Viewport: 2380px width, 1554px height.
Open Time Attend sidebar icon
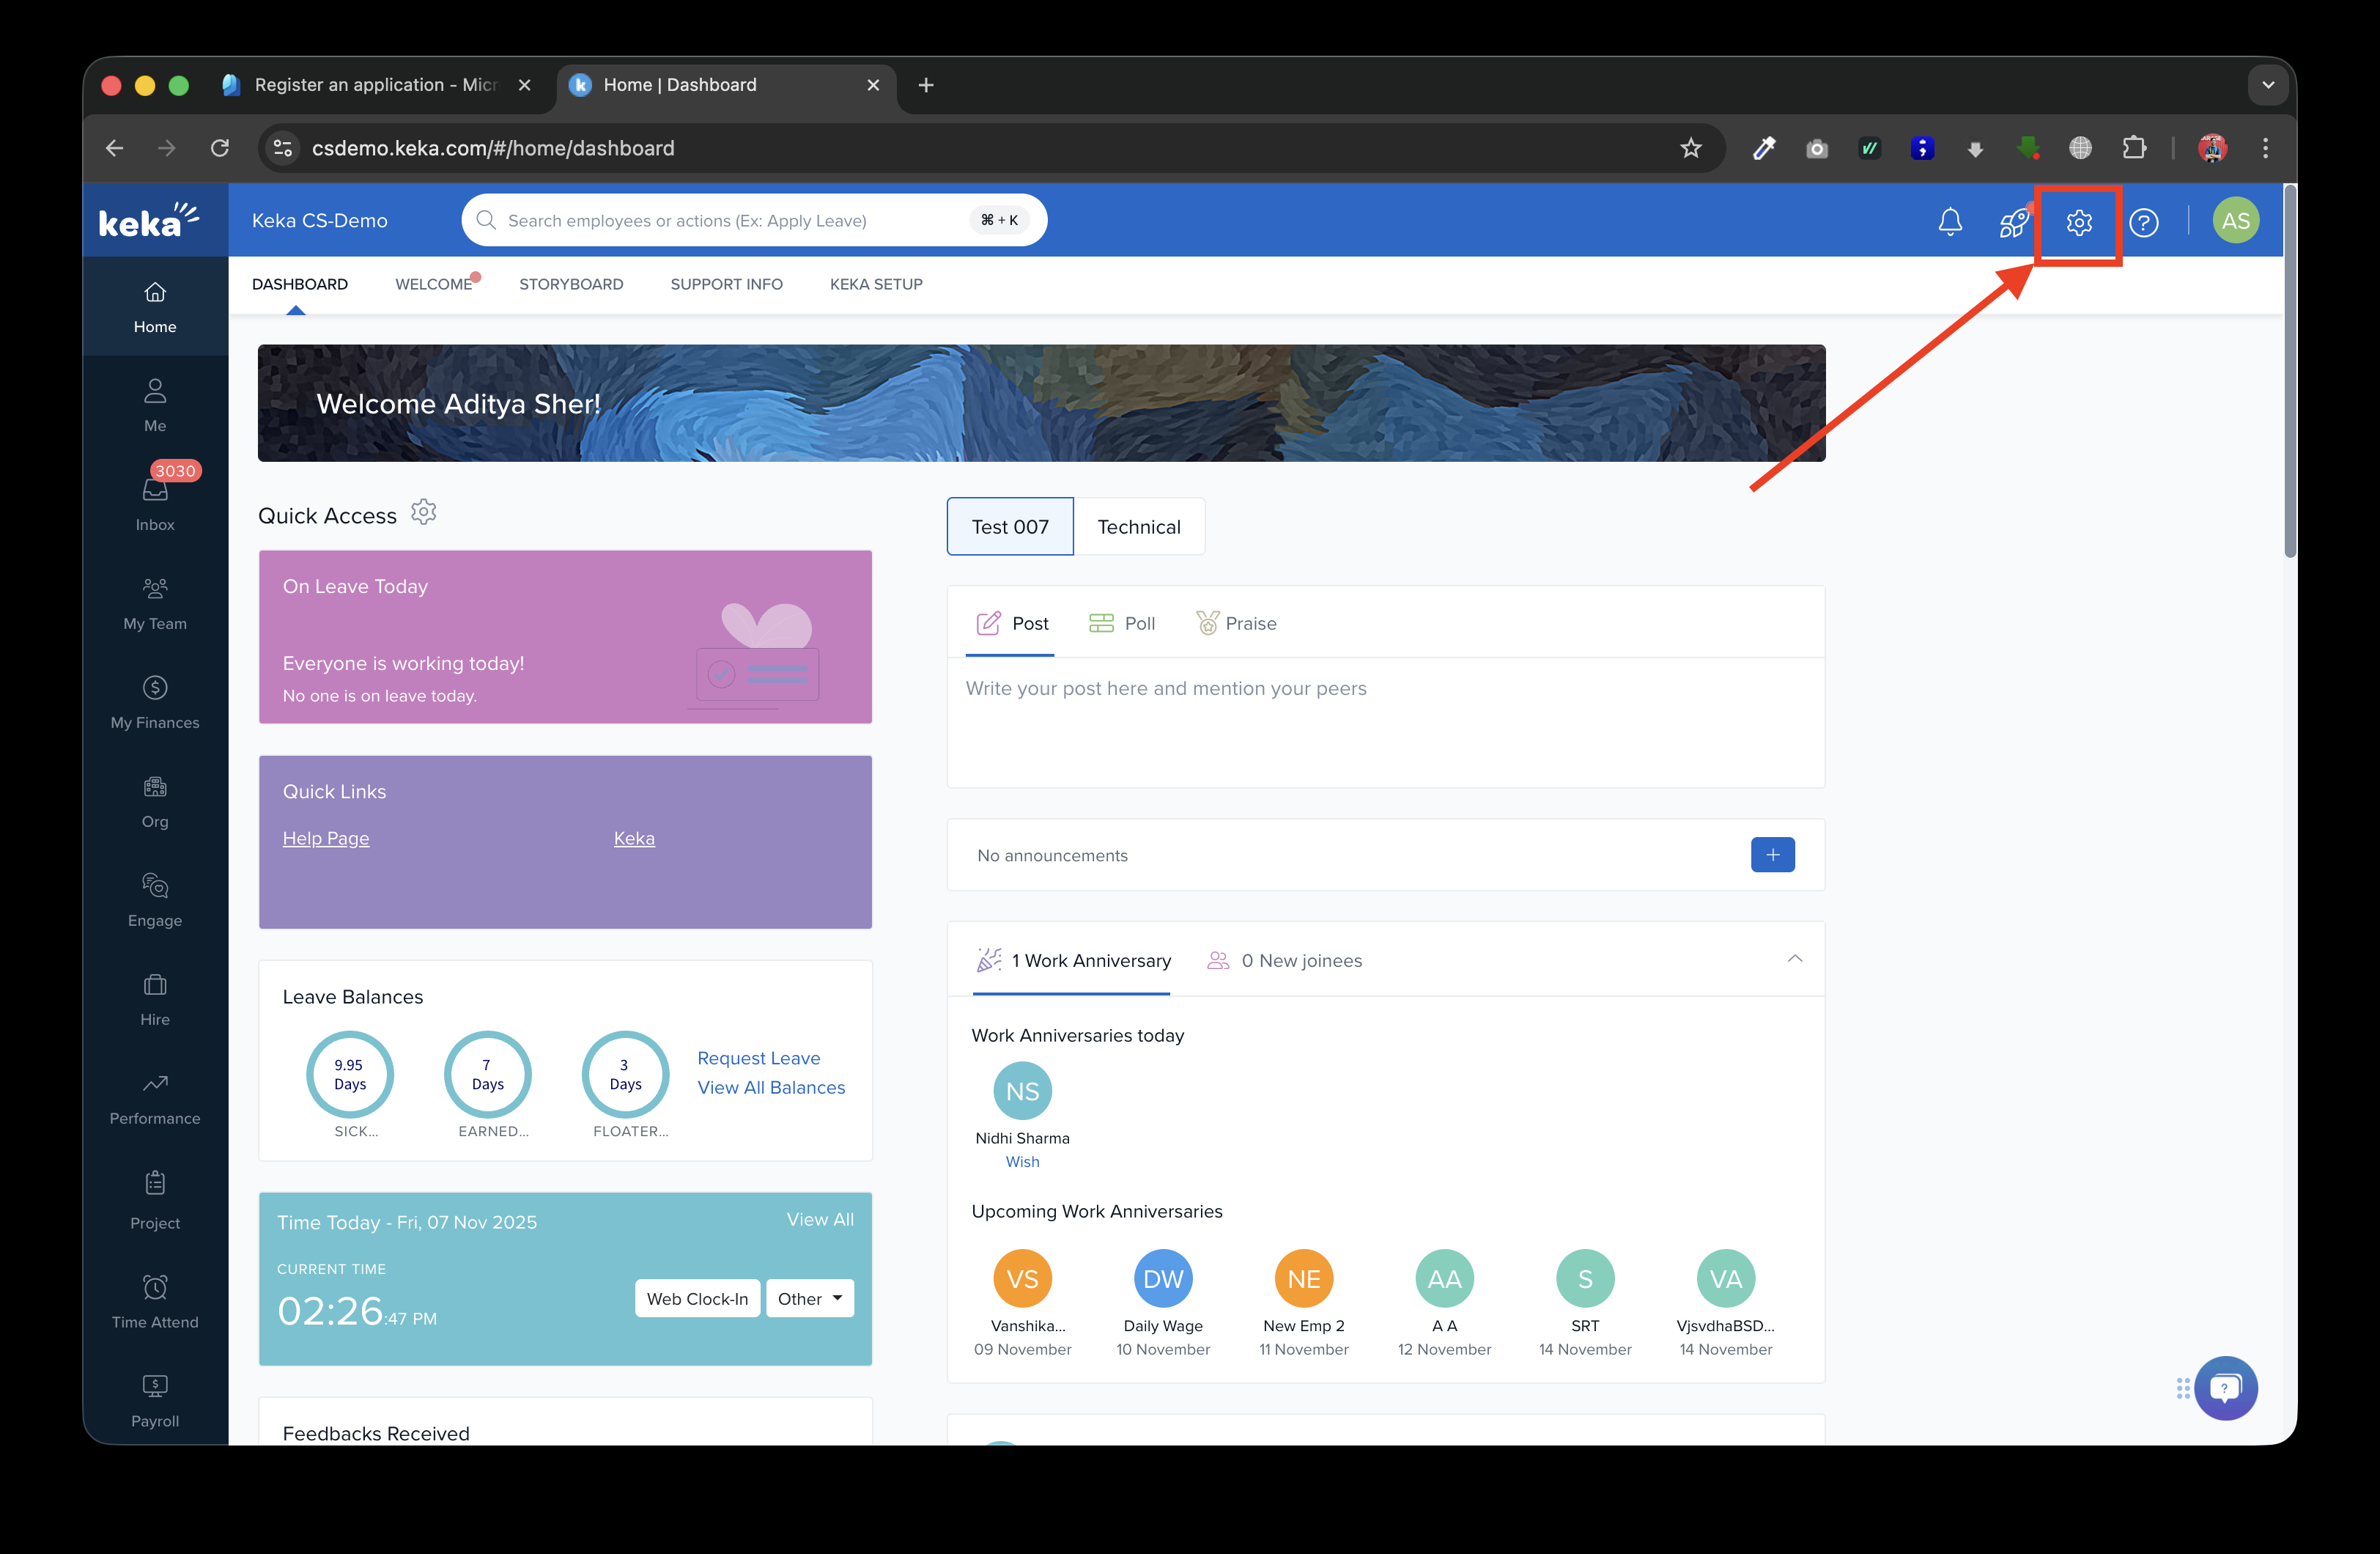tap(155, 1300)
